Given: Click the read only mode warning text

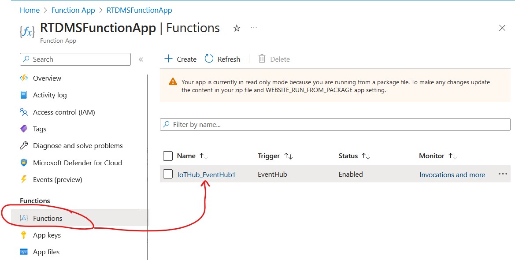Looking at the screenshot, I should pyautogui.click(x=336, y=86).
